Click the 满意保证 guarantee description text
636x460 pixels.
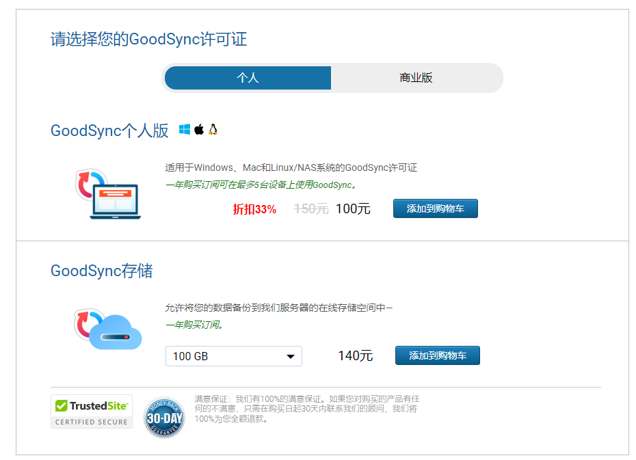coord(306,409)
